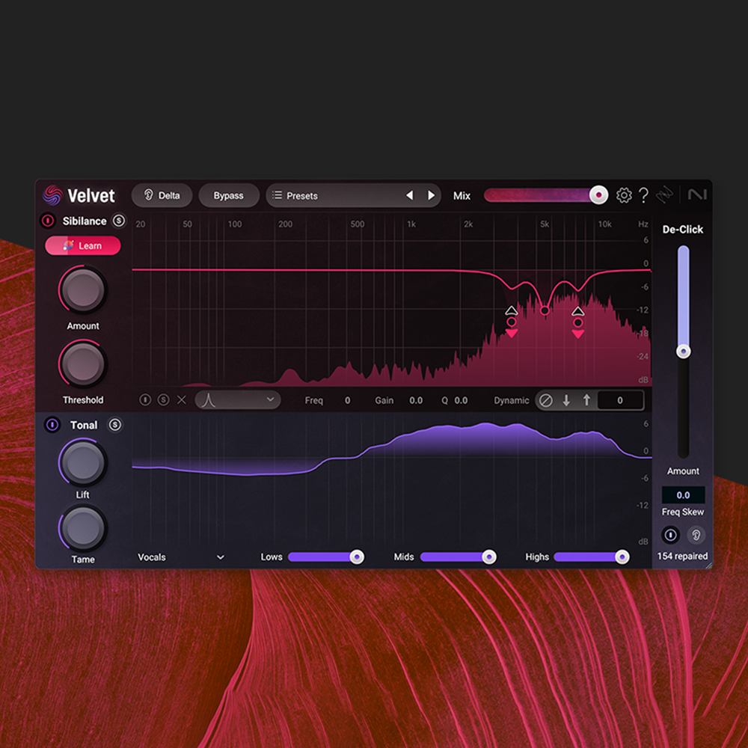
Task: Click the pink down triangle below the leftmost node
Action: 512,334
